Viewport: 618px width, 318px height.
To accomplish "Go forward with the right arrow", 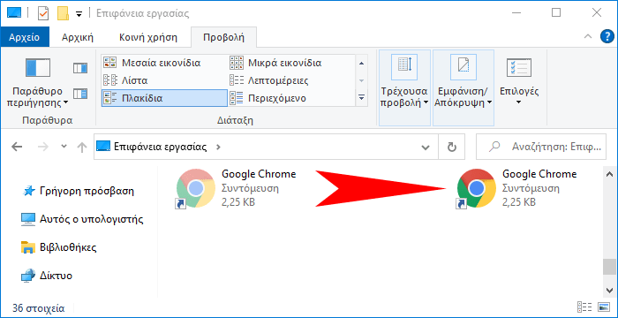I will [x=43, y=148].
